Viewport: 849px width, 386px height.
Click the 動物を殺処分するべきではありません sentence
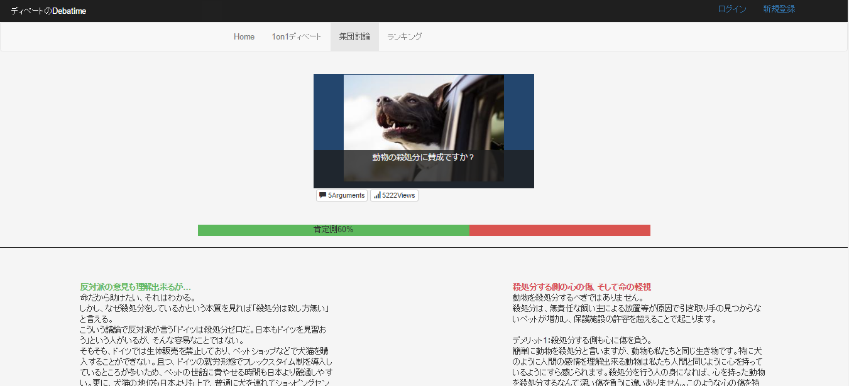578,298
